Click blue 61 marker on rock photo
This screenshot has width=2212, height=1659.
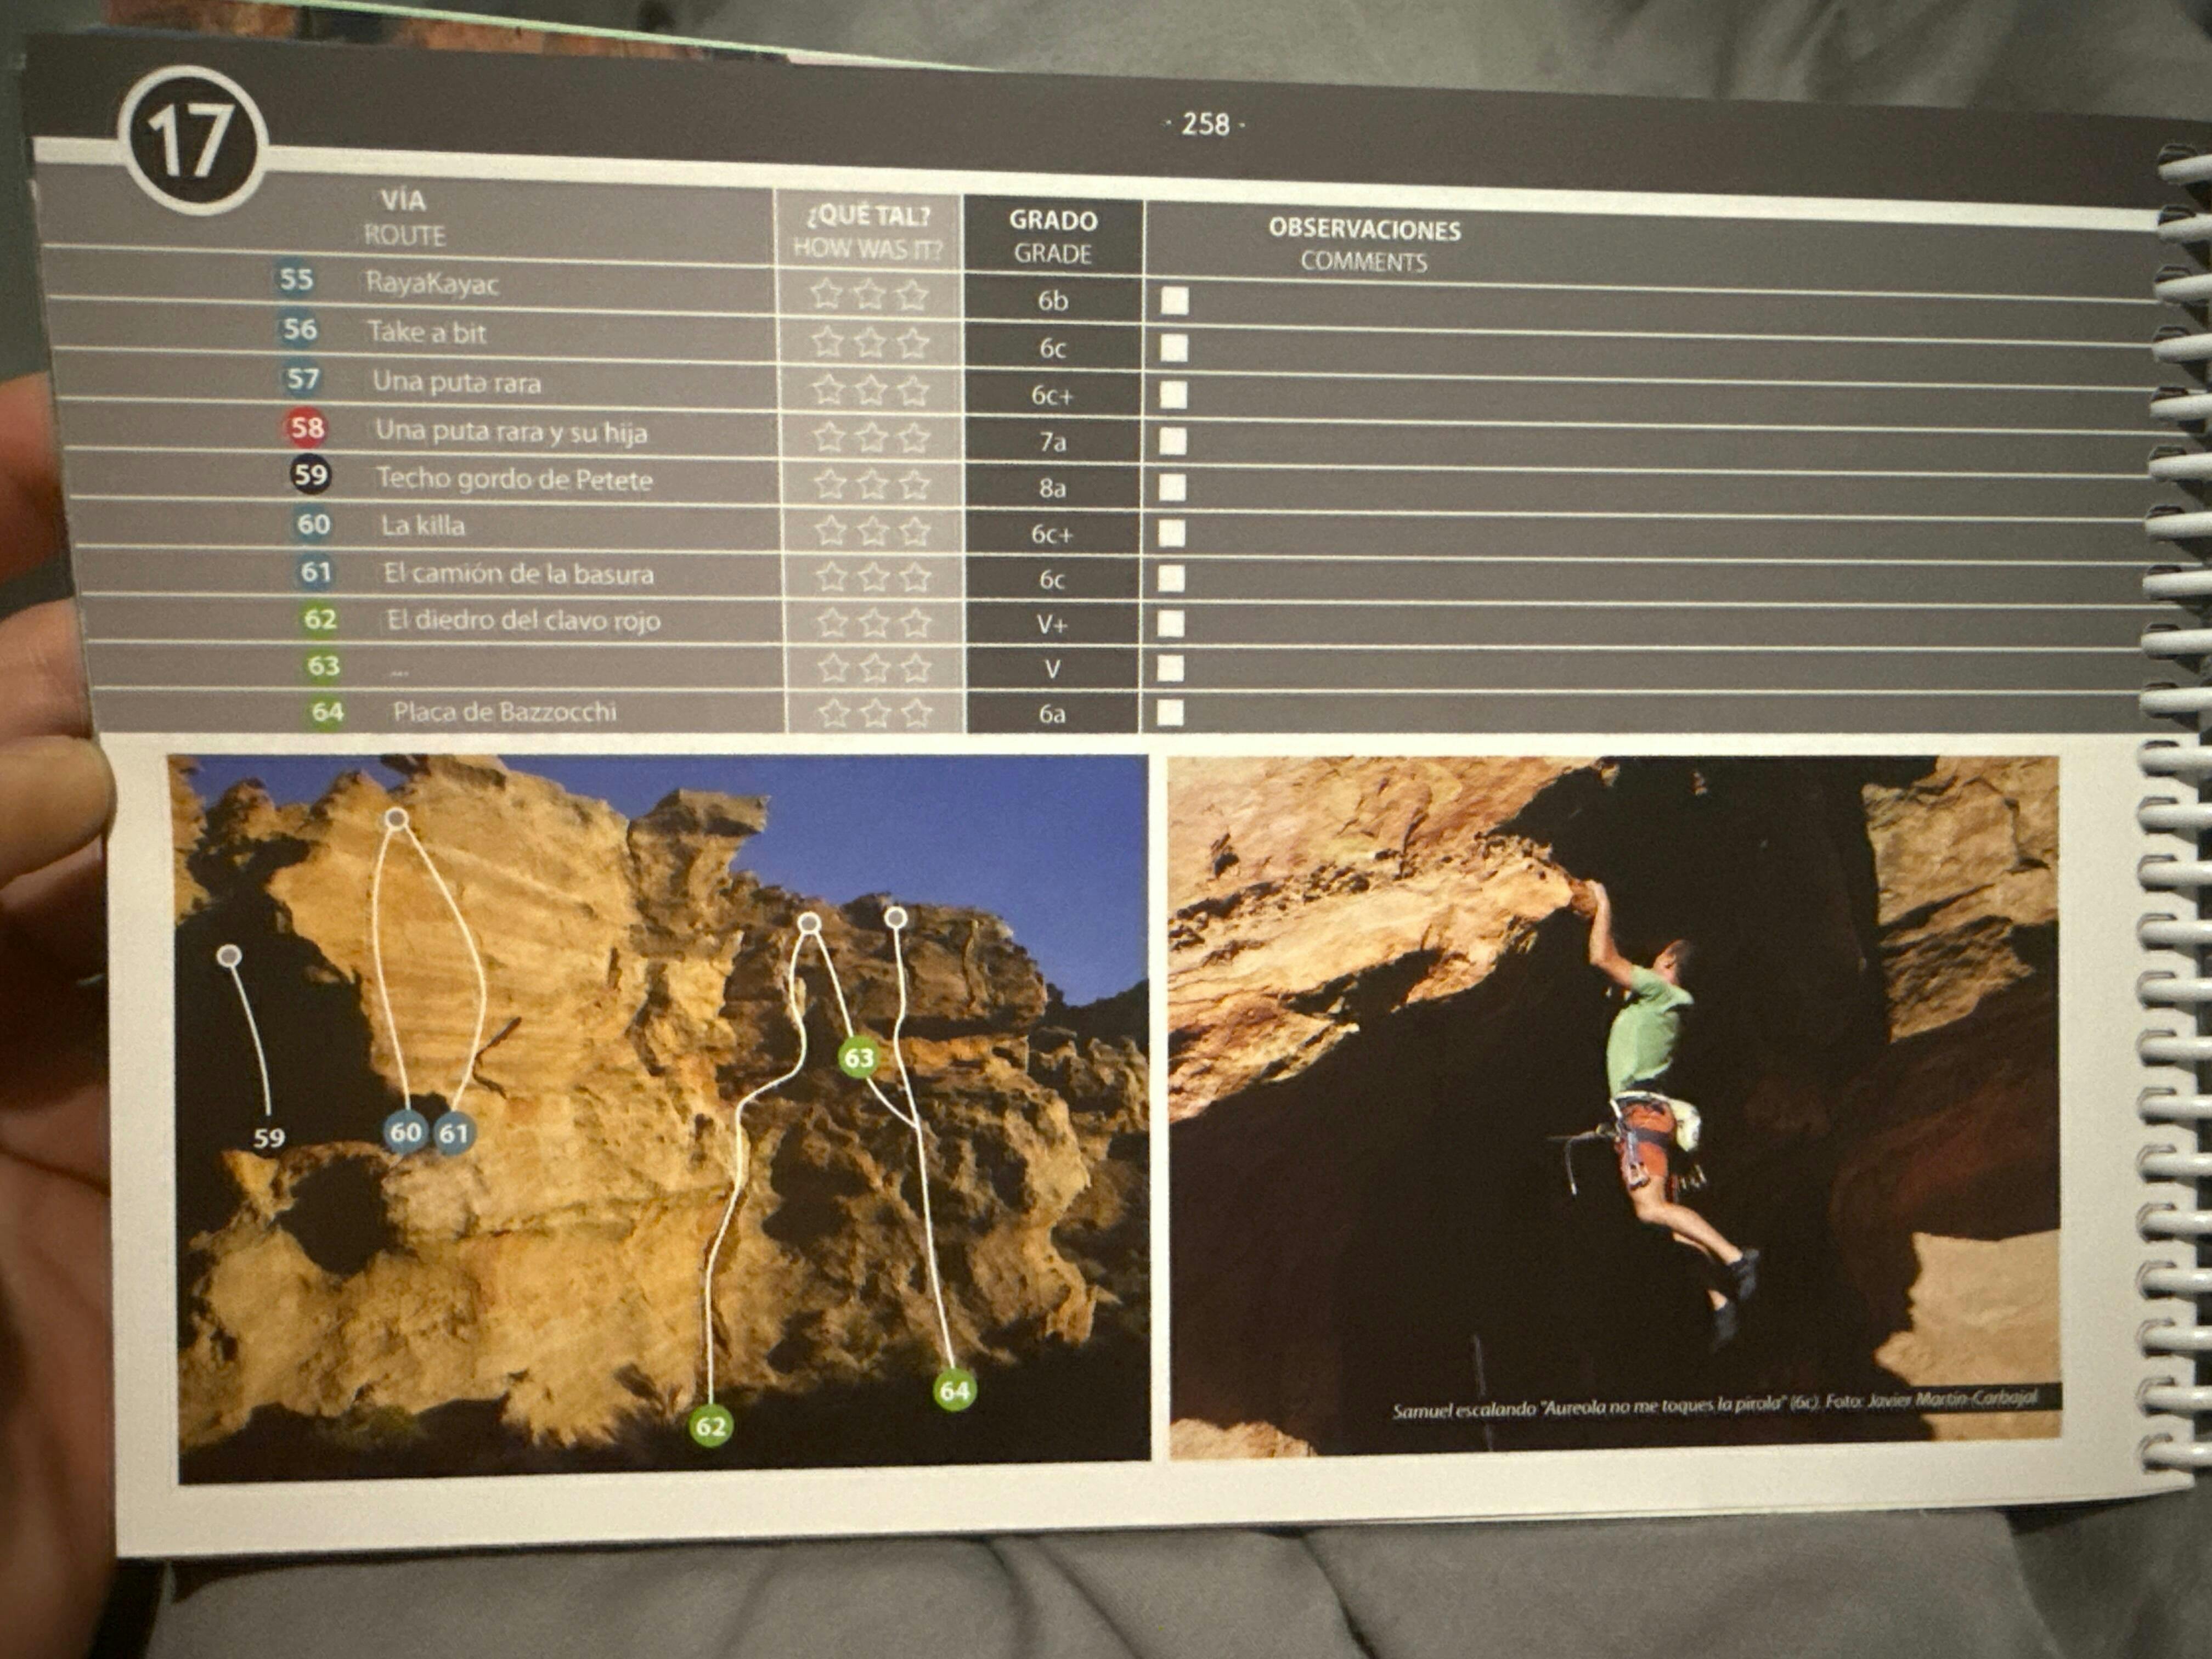[454, 1133]
